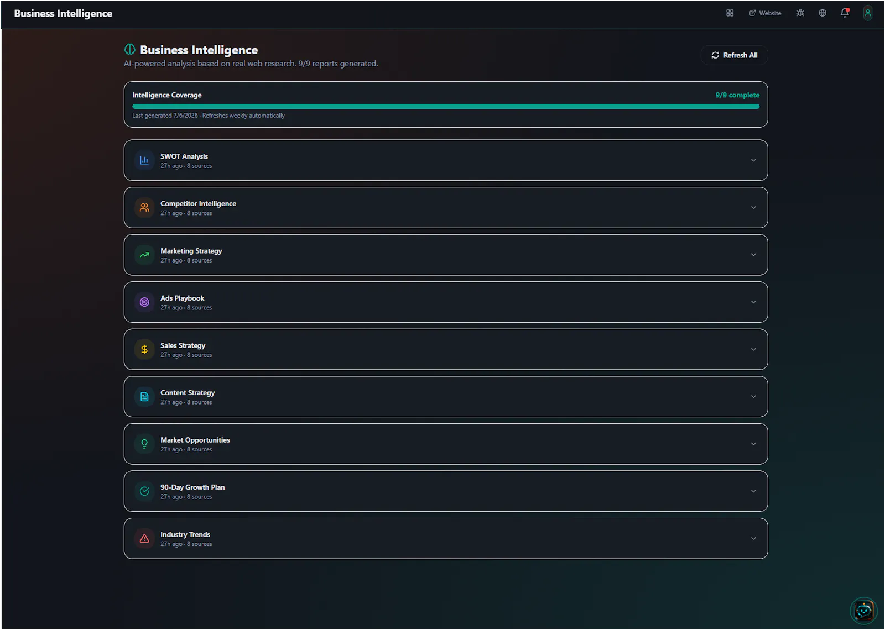Click the 90-Day Growth Plan check icon

click(x=144, y=491)
